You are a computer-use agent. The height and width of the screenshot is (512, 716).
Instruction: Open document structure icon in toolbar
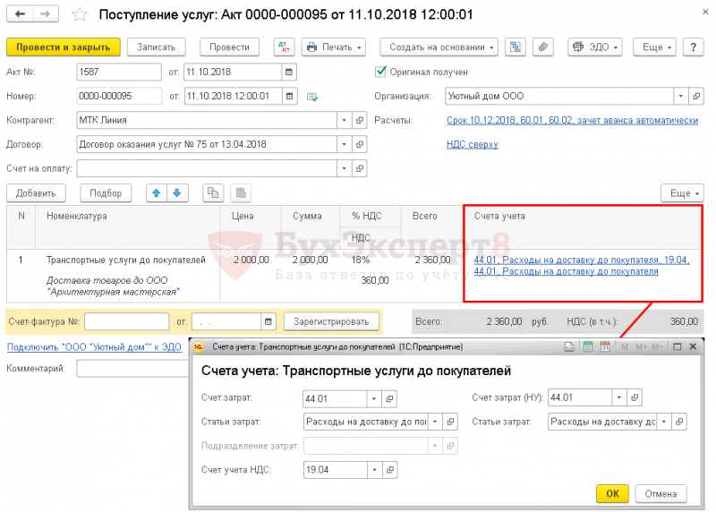(516, 47)
